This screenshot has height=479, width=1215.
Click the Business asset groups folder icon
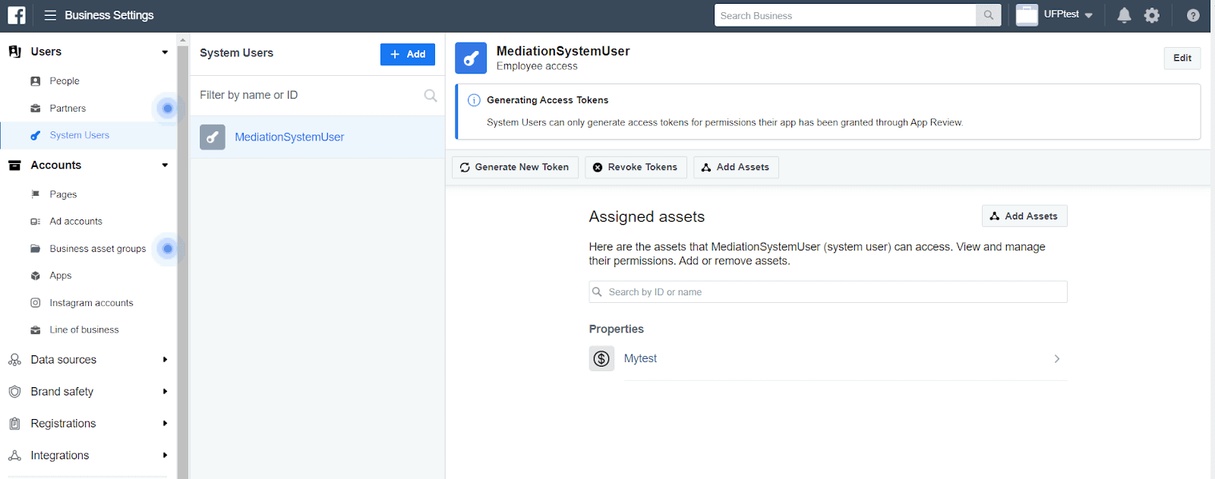(x=35, y=249)
